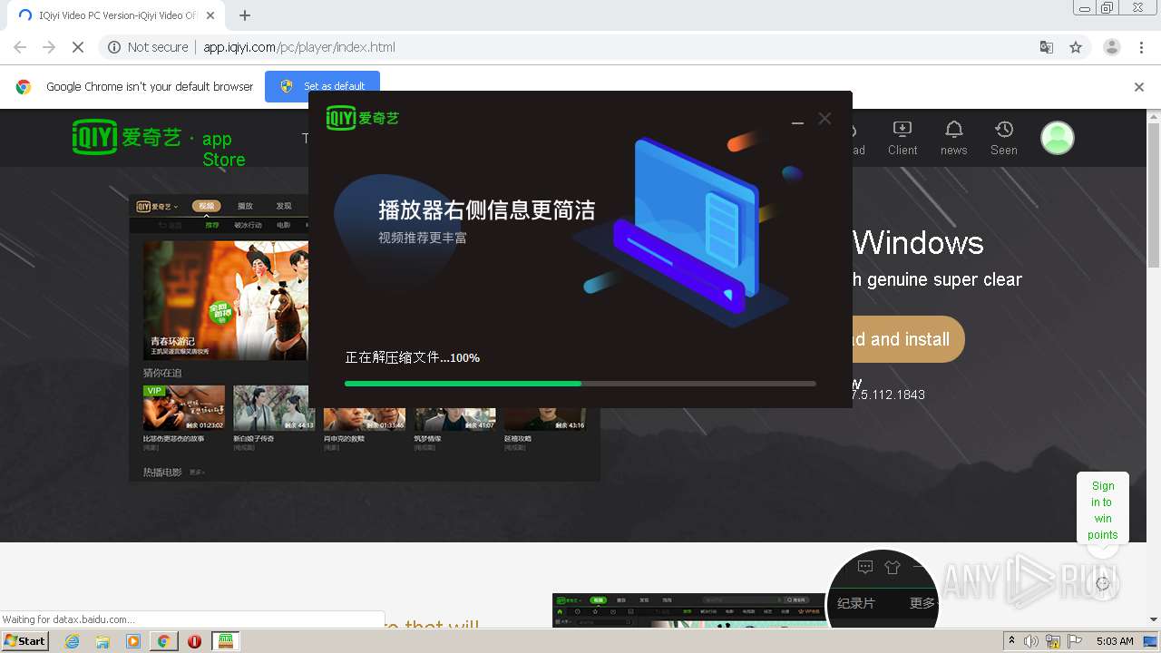
Task: Select the IQiyi Video PC Version tab
Action: (116, 15)
